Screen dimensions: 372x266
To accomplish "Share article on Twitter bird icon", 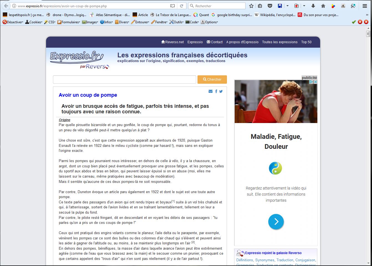I will [221, 91].
